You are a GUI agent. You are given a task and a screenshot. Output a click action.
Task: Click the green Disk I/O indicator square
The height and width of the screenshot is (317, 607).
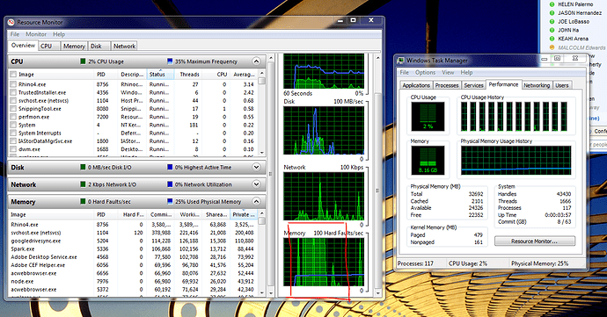(x=83, y=167)
